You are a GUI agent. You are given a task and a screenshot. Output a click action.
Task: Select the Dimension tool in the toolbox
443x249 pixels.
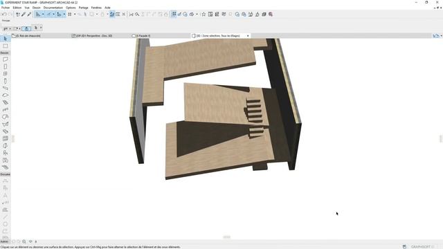pos(5,181)
